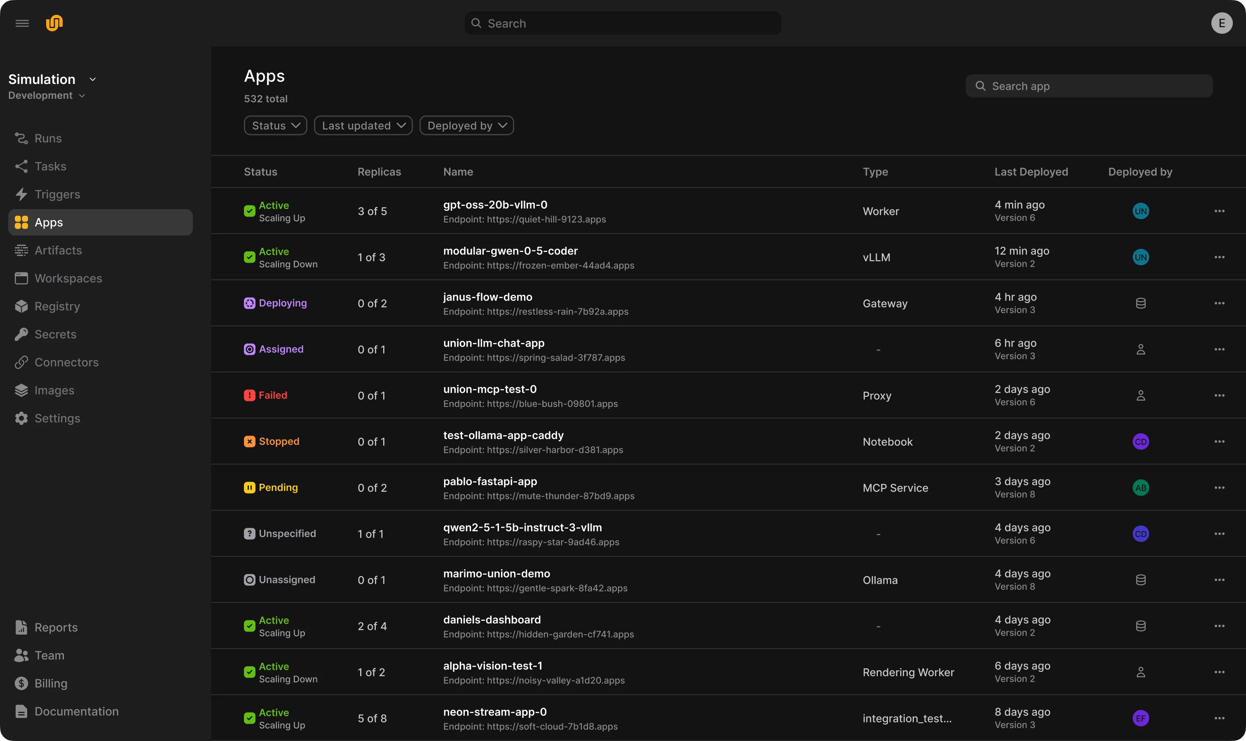
Task: Click the Failed status icon
Action: (x=249, y=396)
